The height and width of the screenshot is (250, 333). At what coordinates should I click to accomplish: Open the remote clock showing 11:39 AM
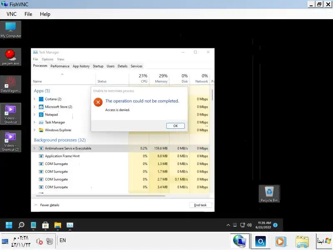coord(263,225)
